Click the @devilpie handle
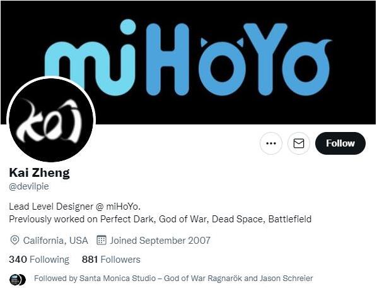Image resolution: width=377 pixels, height=288 pixels. tap(29, 186)
